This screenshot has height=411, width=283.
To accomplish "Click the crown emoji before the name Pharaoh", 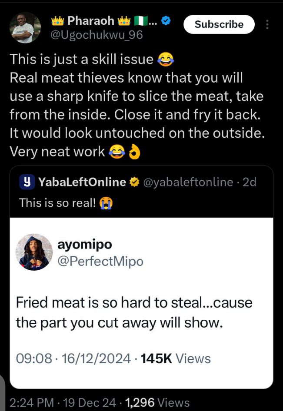I will [x=58, y=21].
